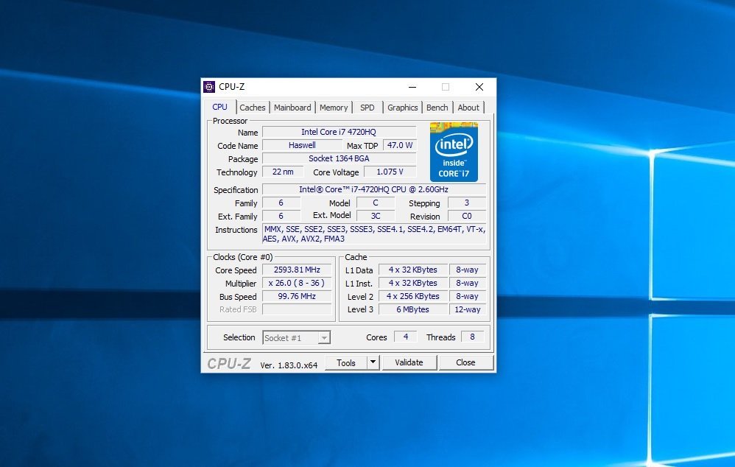This screenshot has height=467, width=735.
Task: Click the L1 Data associativity '8-way'
Action: click(468, 270)
